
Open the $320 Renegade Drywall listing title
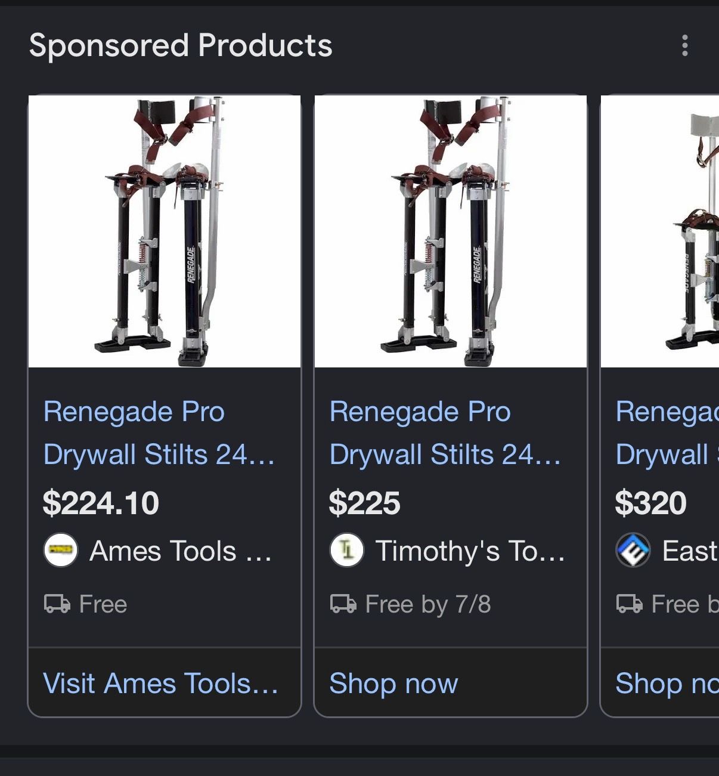(667, 432)
